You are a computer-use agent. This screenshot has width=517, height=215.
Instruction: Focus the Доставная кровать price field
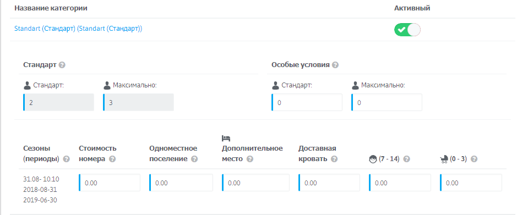[x=329, y=183]
